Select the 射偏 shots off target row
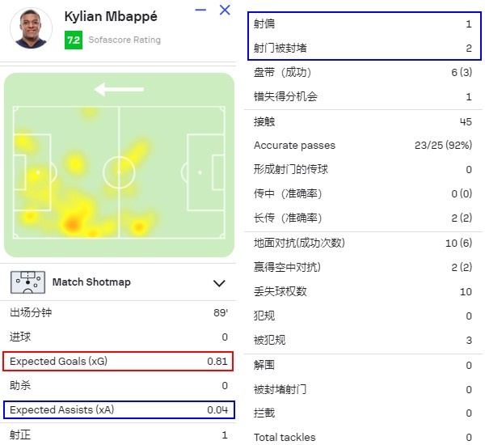This screenshot has height=445, width=485. click(x=363, y=23)
